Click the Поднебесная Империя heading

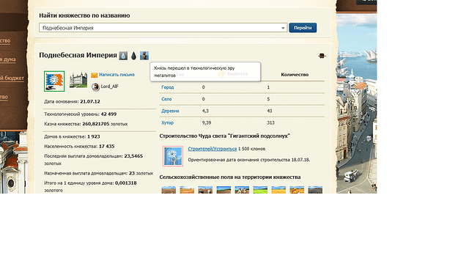[78, 55]
